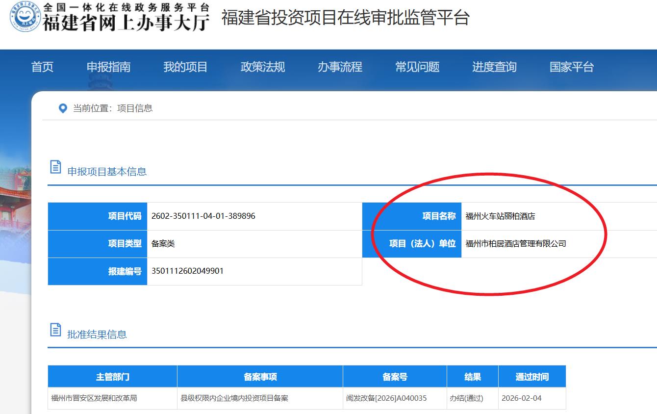This screenshot has width=657, height=414.
Task: Click the record number 闽发改备[2026]A040035
Action: click(x=386, y=398)
